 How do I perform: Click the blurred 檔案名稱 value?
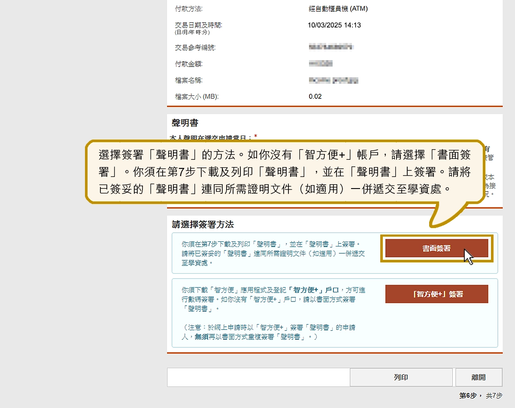[x=333, y=80]
